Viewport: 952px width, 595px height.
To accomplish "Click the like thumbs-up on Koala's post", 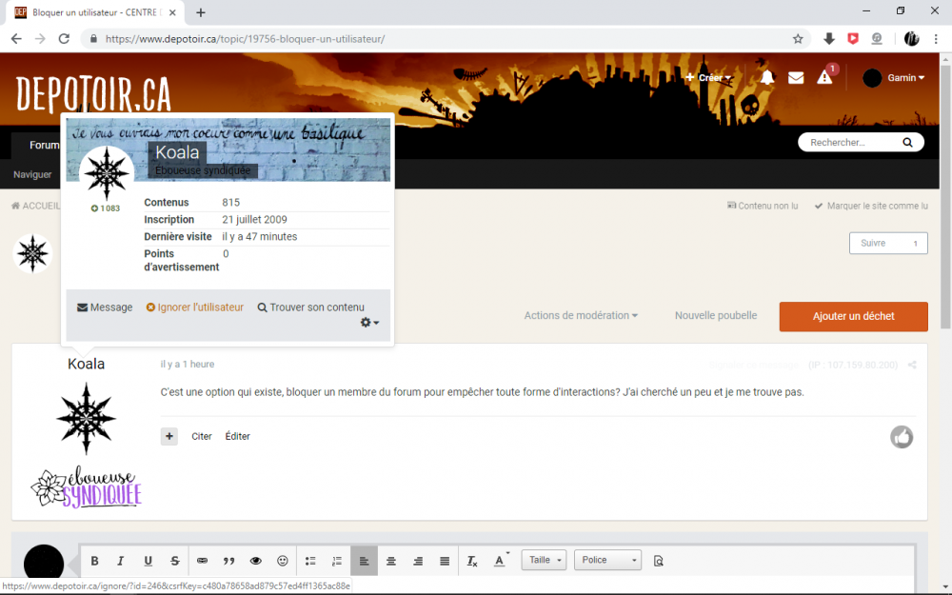I will 902,437.
